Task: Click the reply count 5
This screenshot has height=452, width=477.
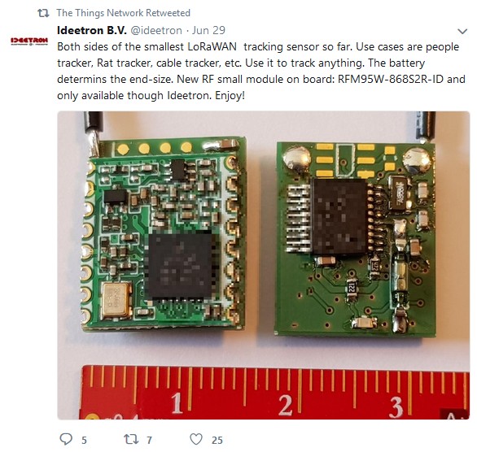Action: pos(85,440)
